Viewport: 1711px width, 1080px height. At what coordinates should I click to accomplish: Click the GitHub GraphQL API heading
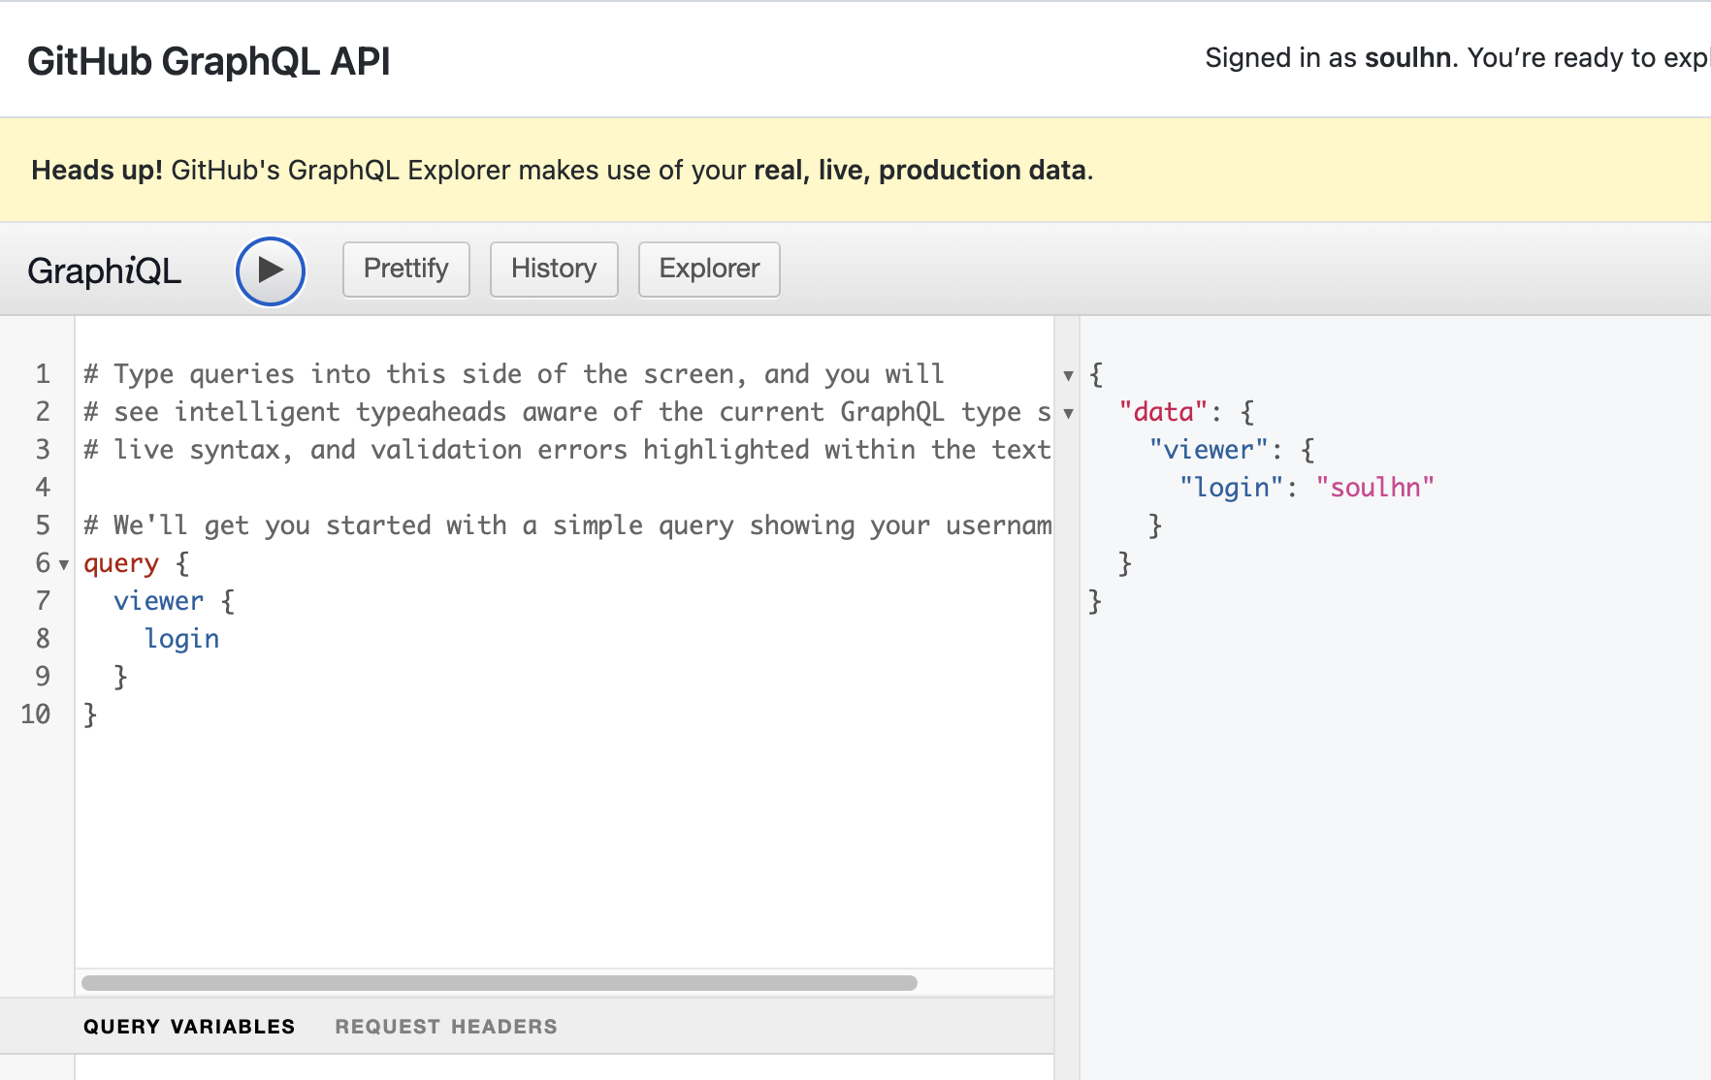point(209,61)
